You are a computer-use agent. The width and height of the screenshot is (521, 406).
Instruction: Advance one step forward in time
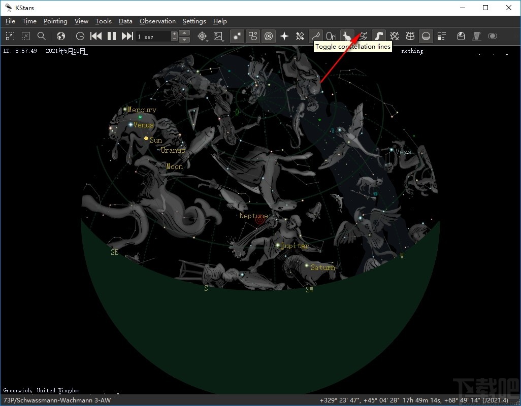127,36
